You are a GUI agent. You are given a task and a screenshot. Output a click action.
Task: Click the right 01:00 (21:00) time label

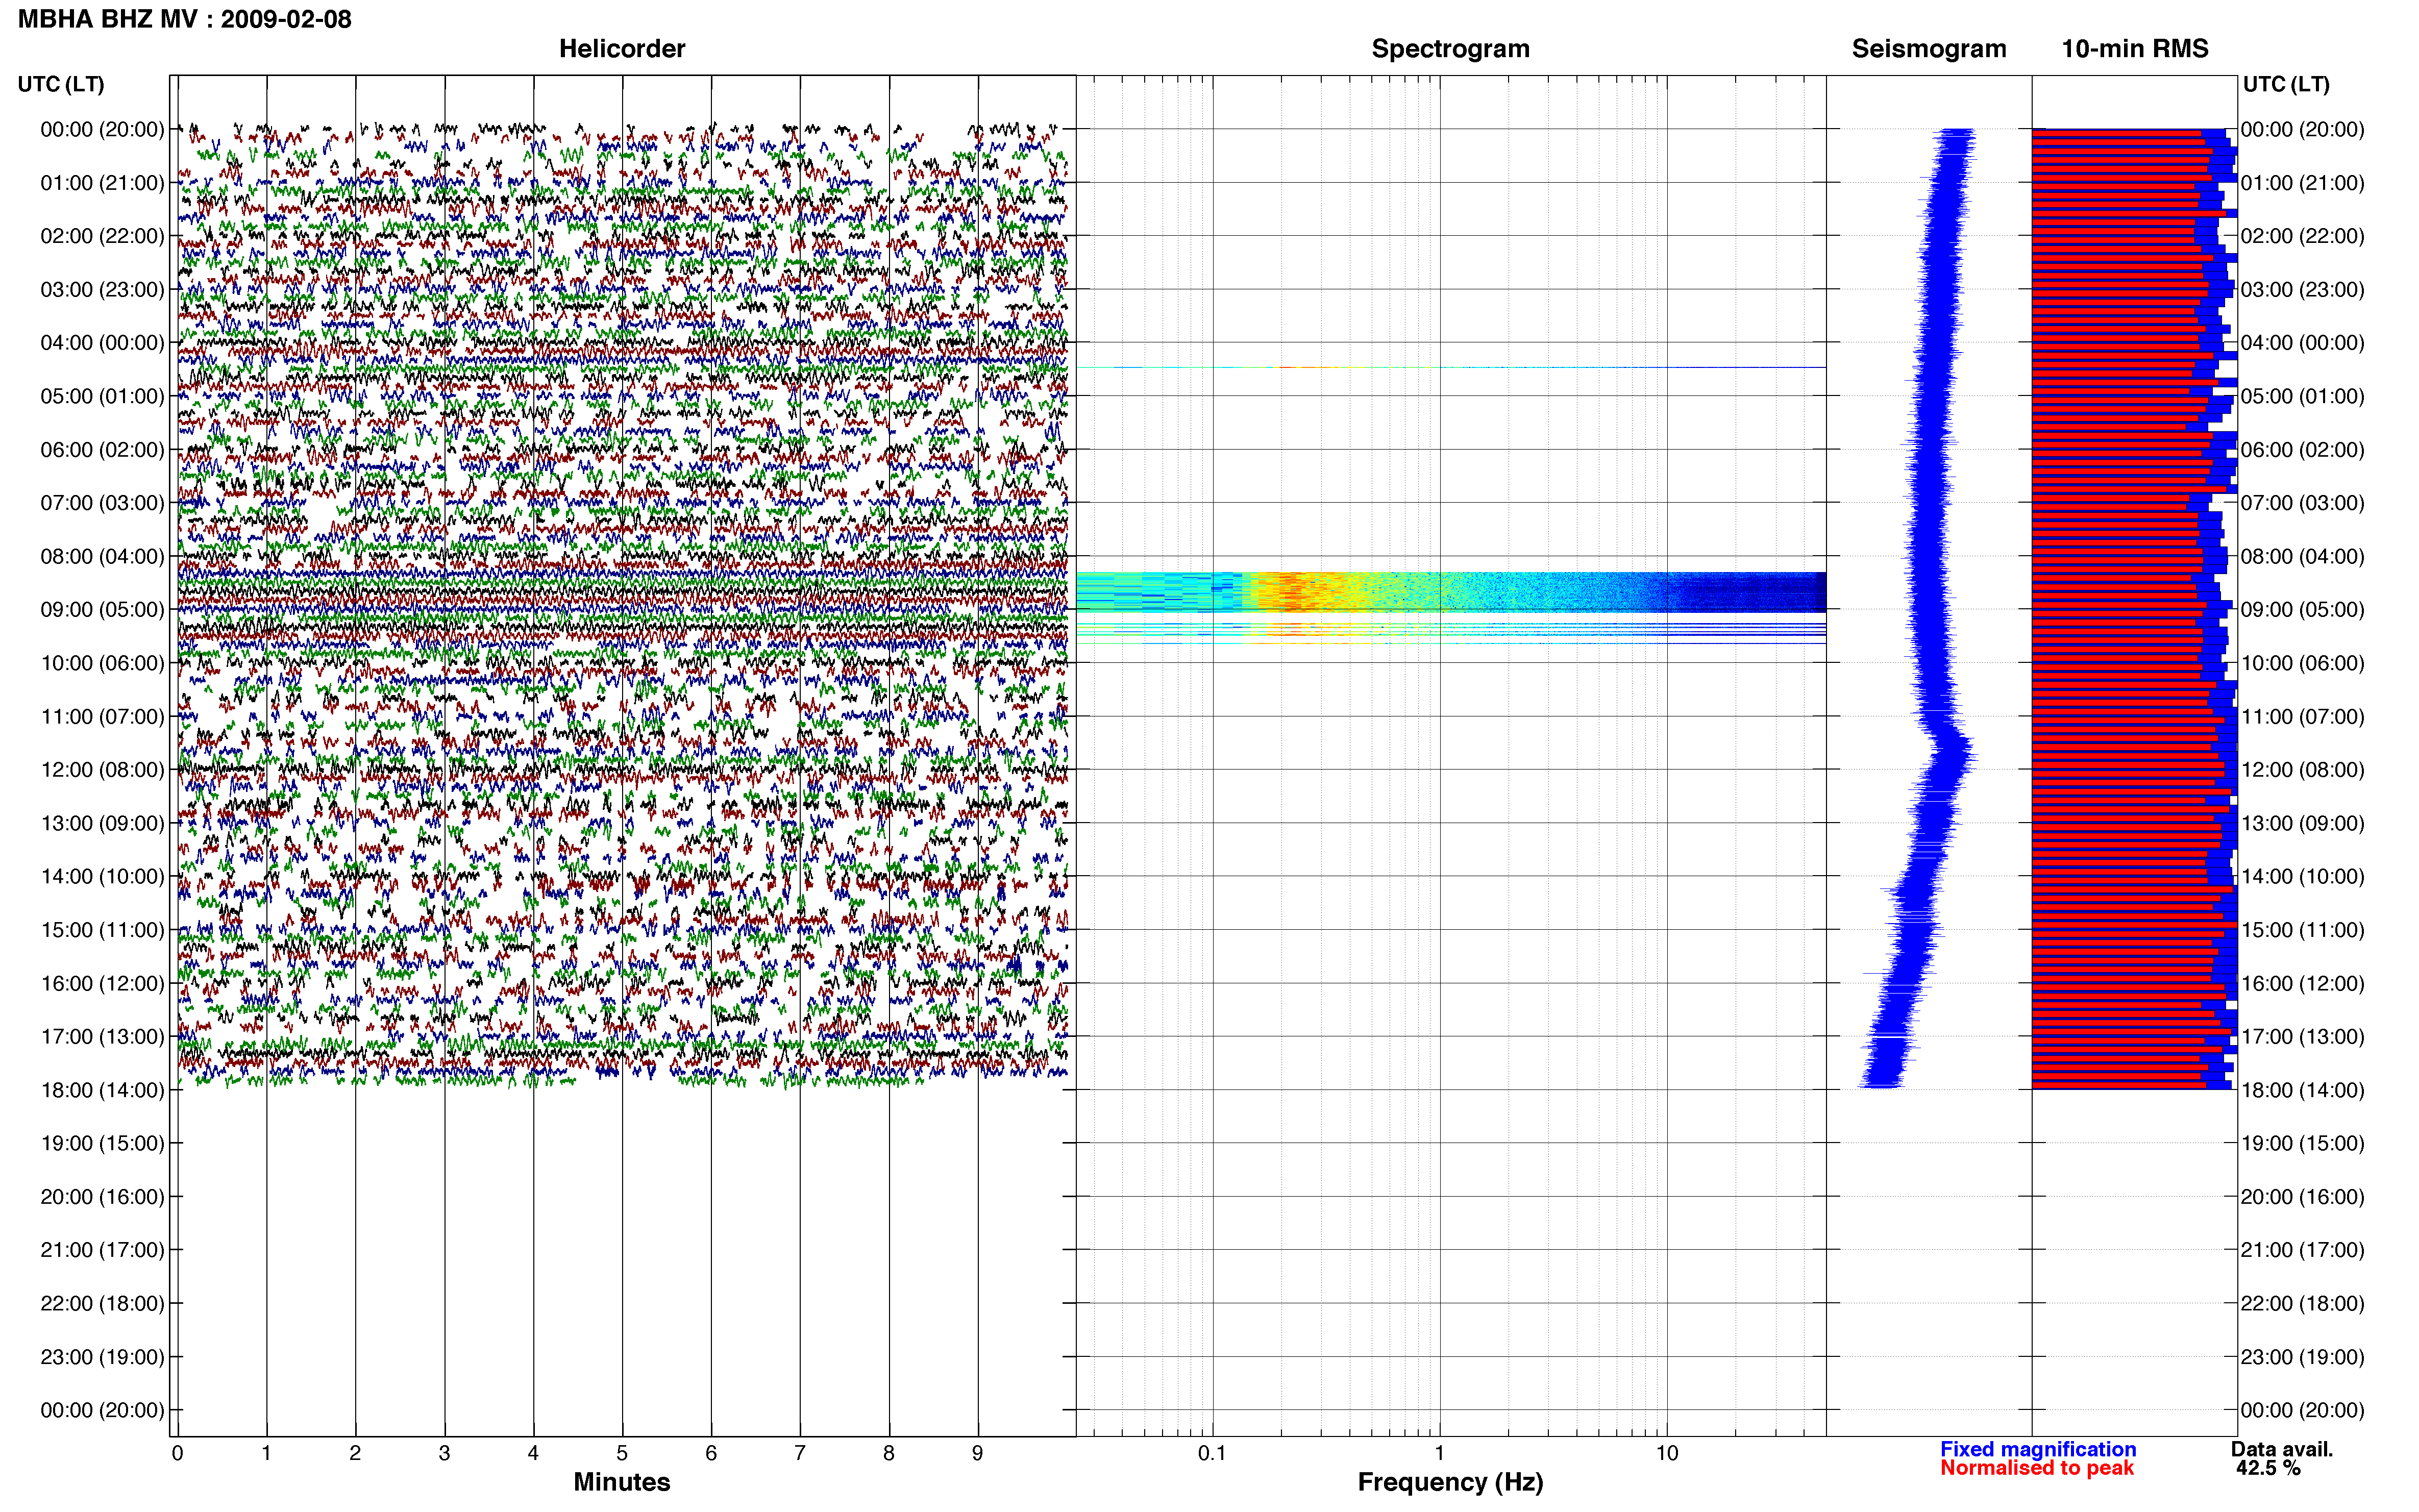coord(2302,183)
